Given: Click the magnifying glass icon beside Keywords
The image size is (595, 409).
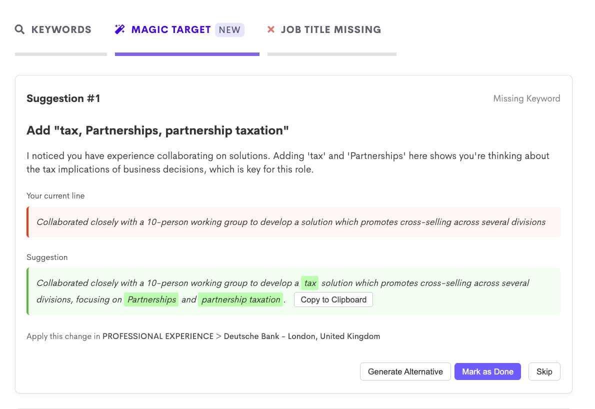Looking at the screenshot, I should coord(19,29).
